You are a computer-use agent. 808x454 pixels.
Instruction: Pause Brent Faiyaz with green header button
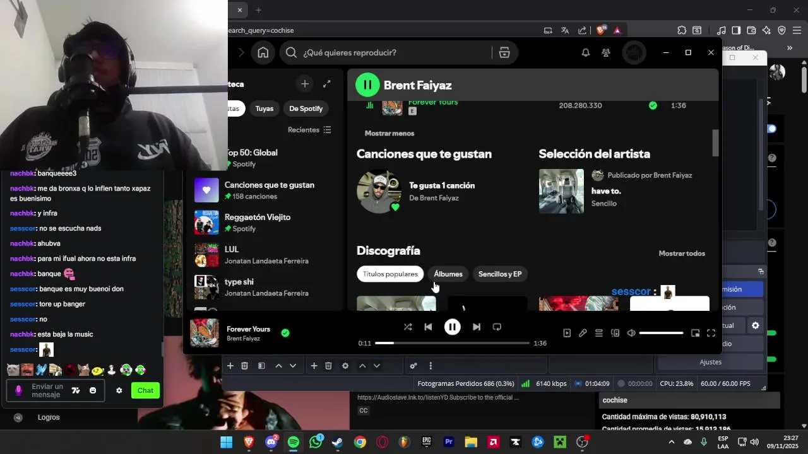367,85
